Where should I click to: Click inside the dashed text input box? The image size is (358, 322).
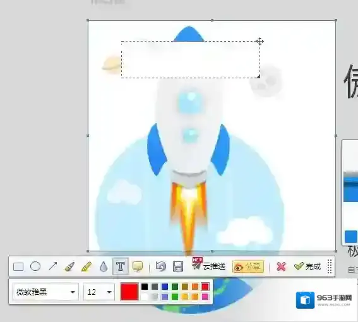(x=191, y=59)
